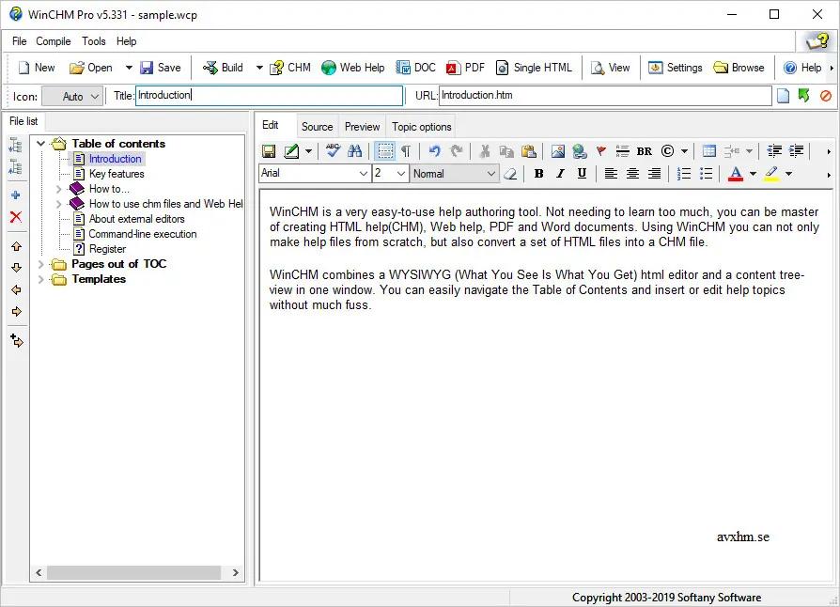Image resolution: width=840 pixels, height=607 pixels.
Task: Open the Compile menu
Action: 54,41
